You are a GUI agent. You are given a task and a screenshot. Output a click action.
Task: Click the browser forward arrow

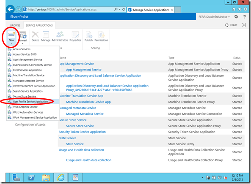(x=19, y=9)
